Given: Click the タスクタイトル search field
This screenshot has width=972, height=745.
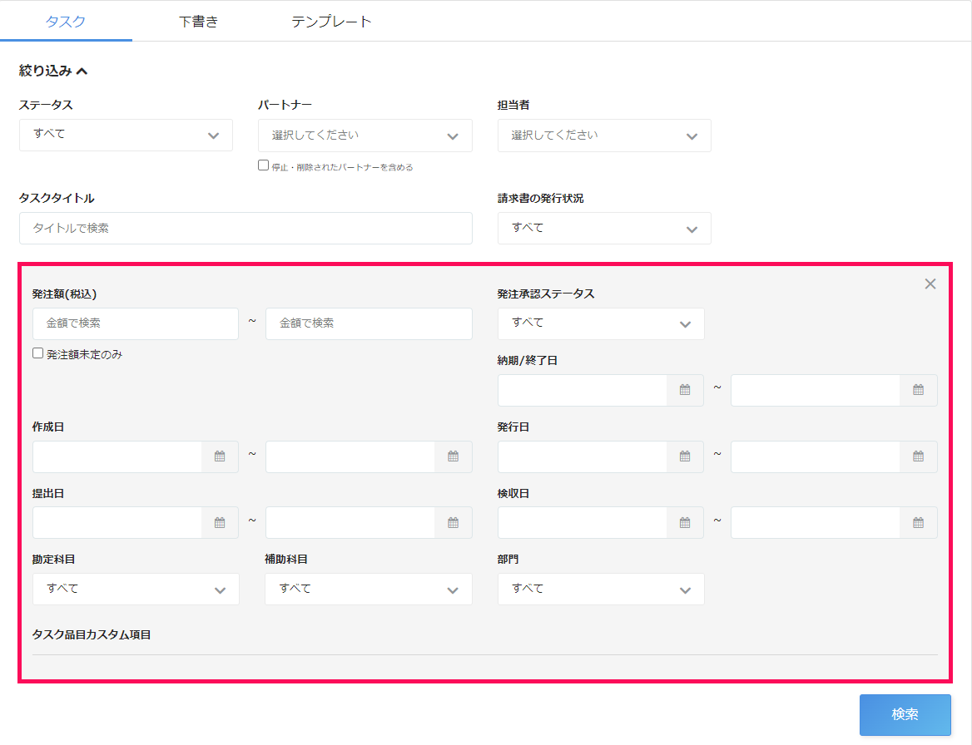Looking at the screenshot, I should (245, 228).
